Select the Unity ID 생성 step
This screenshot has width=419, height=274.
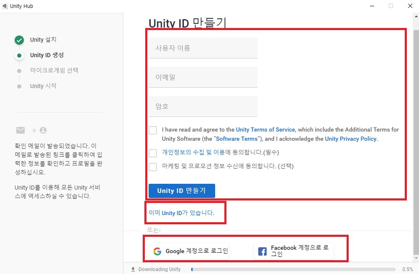coord(47,55)
